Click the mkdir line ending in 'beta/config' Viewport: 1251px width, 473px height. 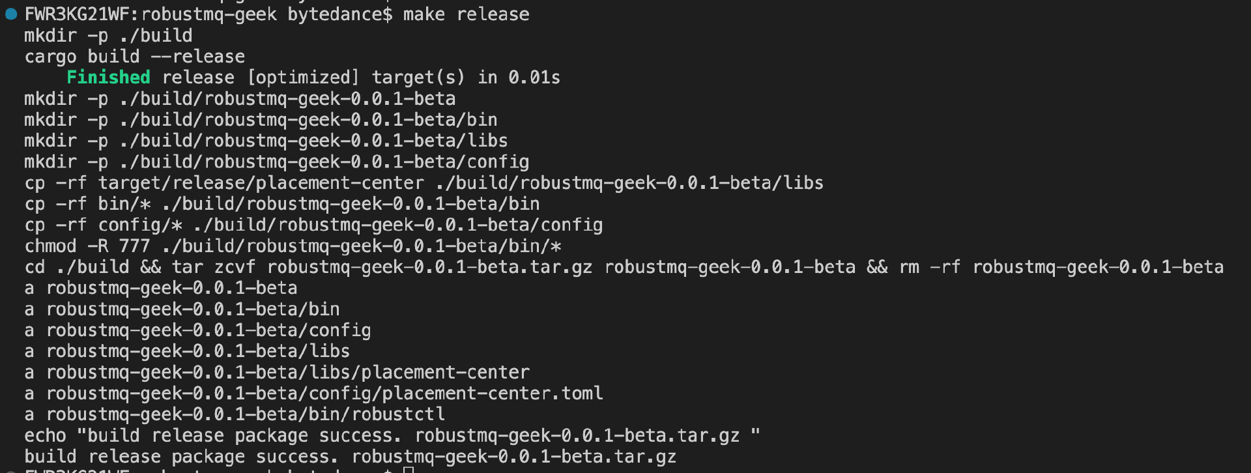pyautogui.click(x=276, y=162)
